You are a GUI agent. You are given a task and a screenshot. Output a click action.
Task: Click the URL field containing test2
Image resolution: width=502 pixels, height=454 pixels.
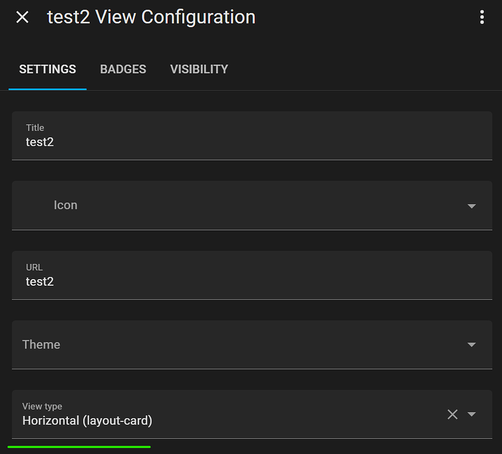coord(182,281)
